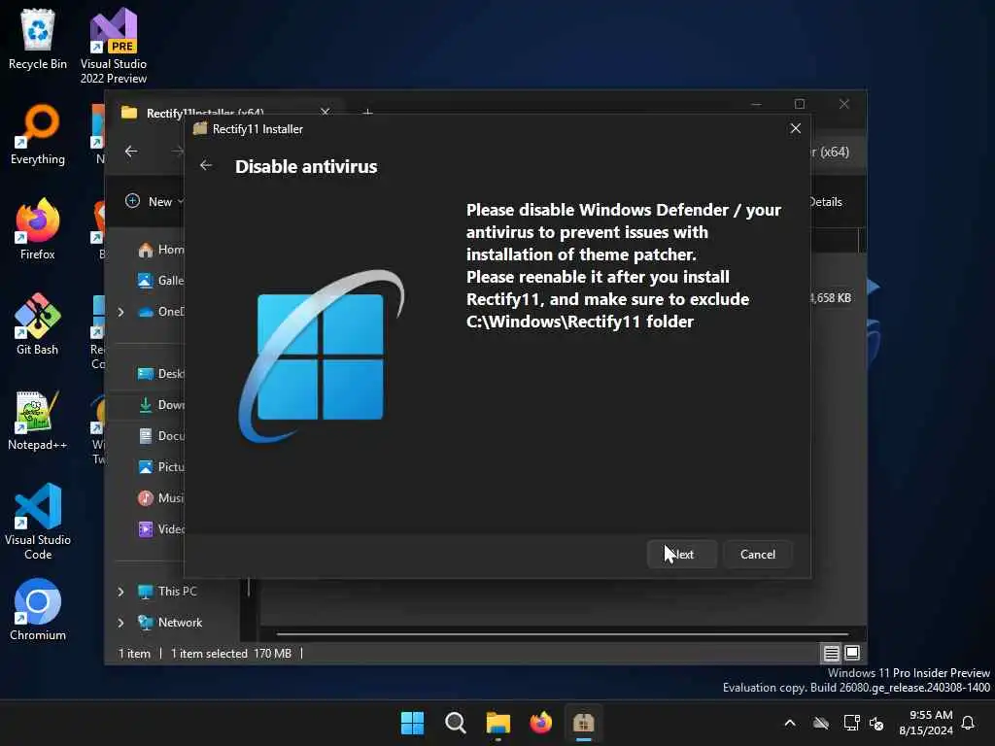Expand This PC tree node
The image size is (995, 746).
120,592
